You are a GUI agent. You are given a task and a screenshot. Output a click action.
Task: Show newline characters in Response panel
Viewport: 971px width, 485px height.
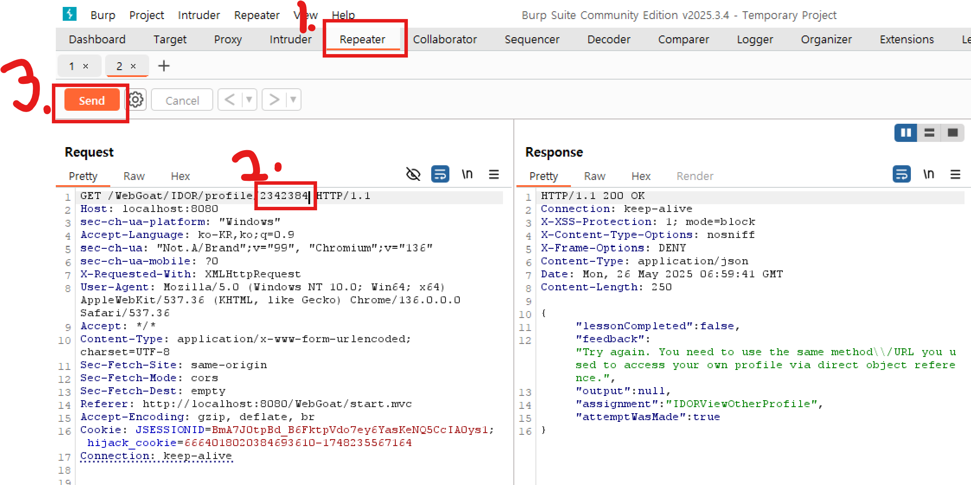929,174
